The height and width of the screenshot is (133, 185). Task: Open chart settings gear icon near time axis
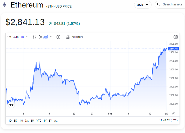174,114
